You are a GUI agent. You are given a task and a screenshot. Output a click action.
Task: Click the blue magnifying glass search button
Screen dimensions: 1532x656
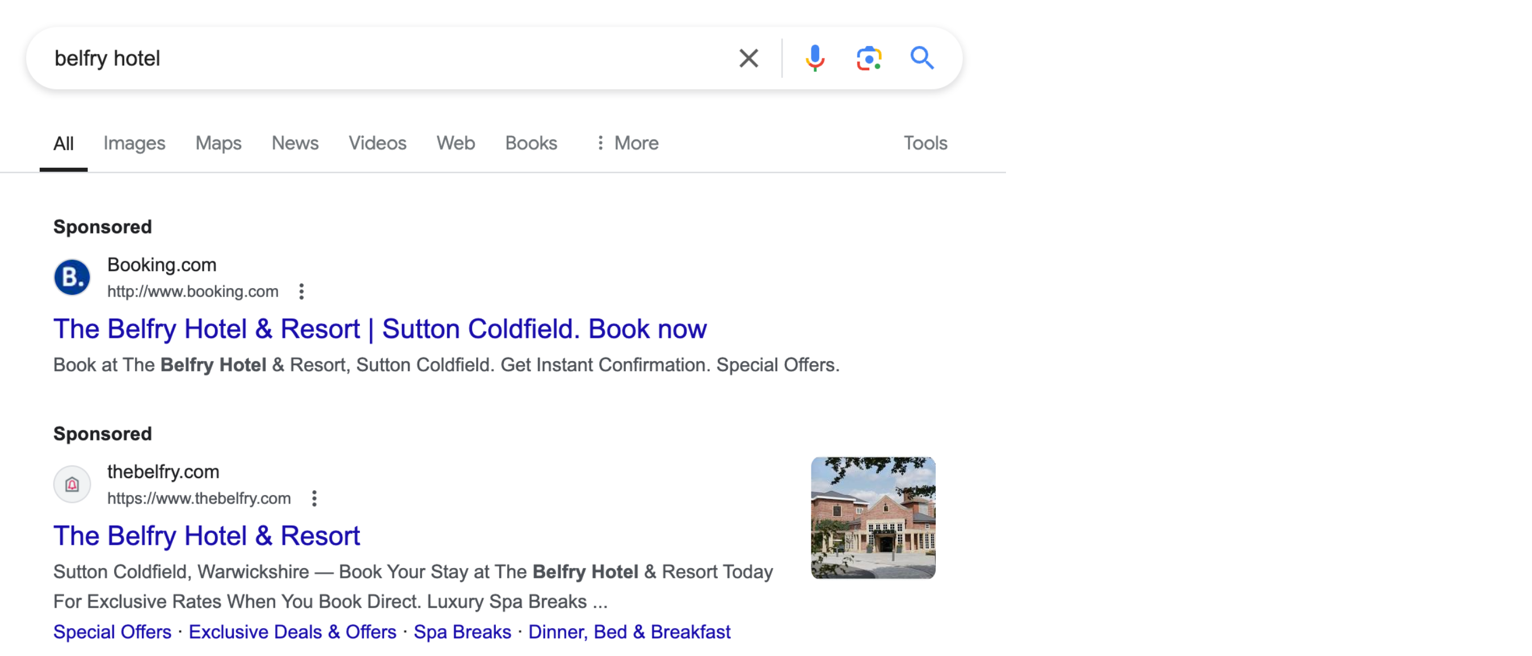click(922, 58)
